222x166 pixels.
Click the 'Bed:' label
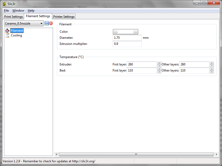[63, 70]
